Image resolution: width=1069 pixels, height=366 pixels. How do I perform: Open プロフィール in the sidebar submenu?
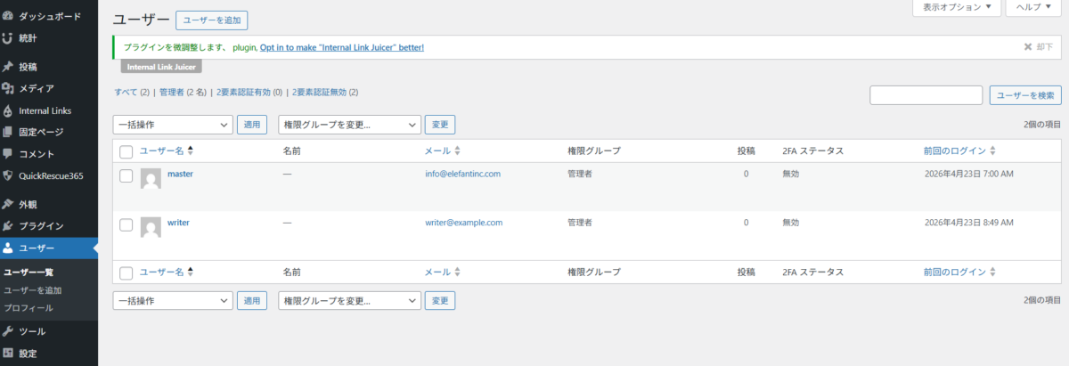pos(29,308)
